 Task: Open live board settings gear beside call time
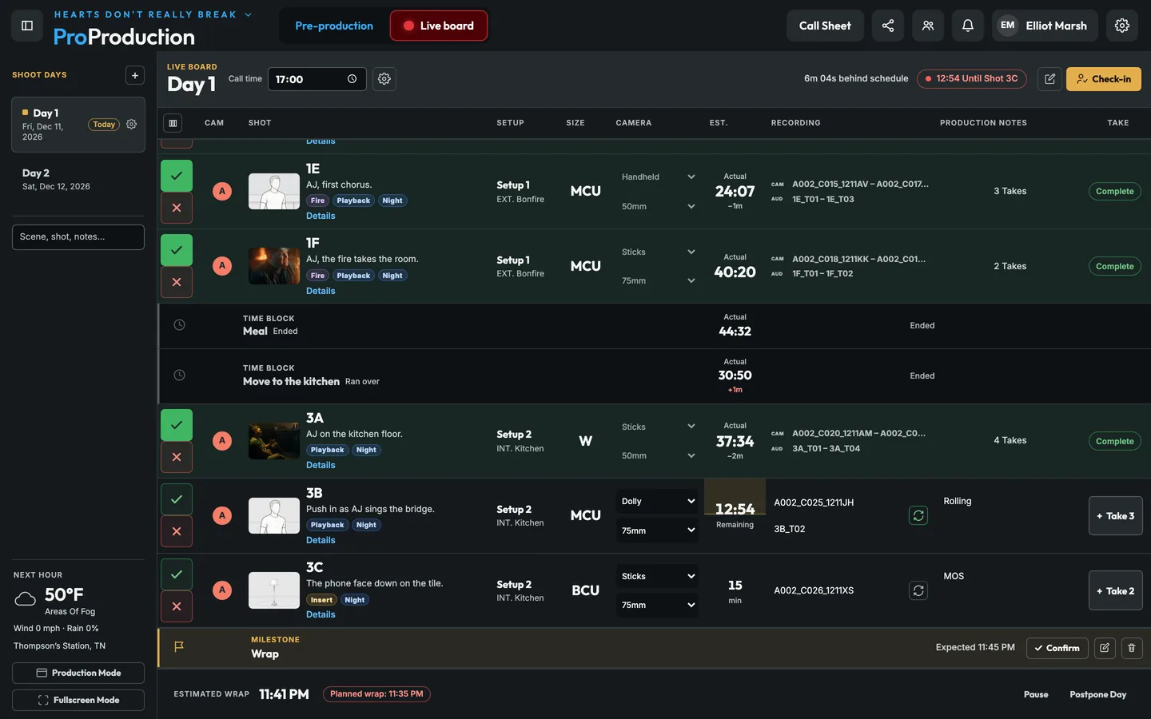tap(384, 79)
